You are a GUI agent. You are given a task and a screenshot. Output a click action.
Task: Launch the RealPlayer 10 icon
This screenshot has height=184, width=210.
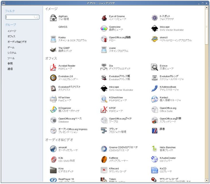point(53,180)
